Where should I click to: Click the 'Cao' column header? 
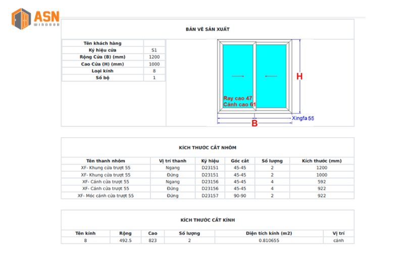[x=153, y=233]
